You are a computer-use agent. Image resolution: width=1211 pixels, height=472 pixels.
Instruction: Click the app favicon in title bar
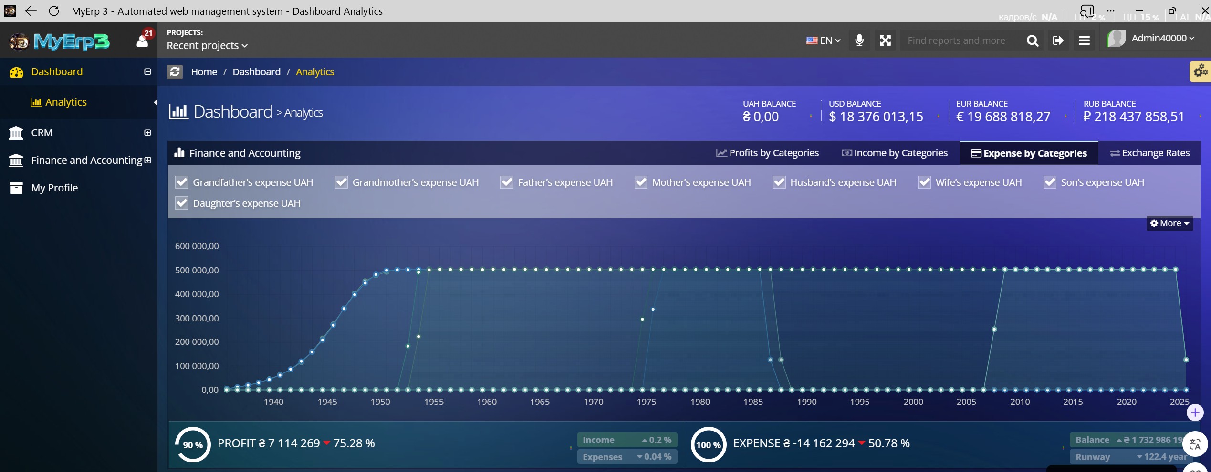[x=10, y=10]
